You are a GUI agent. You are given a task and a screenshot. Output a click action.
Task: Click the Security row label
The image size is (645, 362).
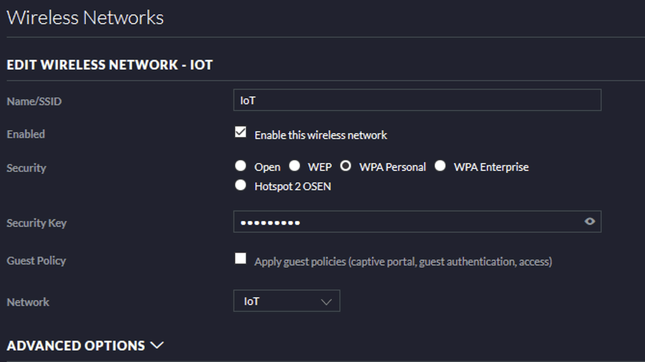coord(26,168)
